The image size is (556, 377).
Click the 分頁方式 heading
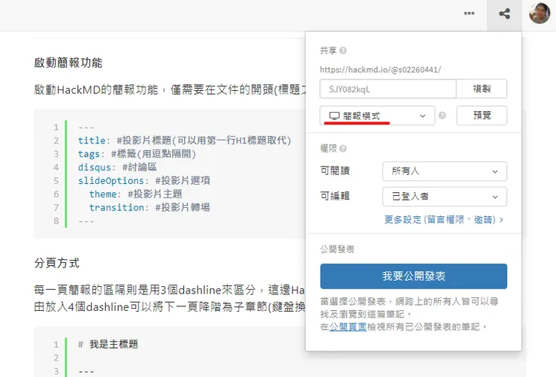pyautogui.click(x=57, y=263)
